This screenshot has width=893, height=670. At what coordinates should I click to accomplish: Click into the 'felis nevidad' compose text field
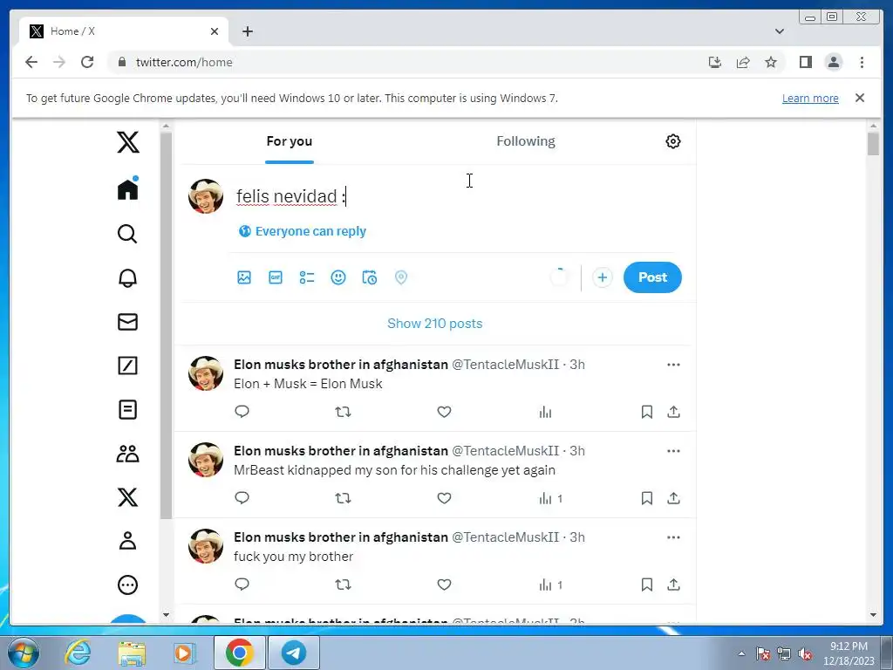455,196
